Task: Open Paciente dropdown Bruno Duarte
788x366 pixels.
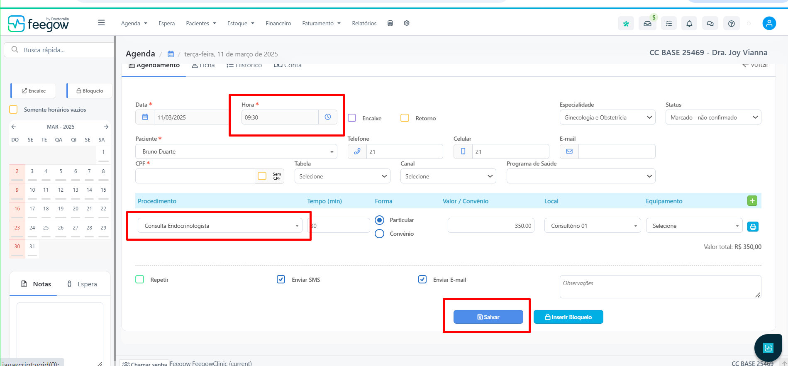Action: coord(236,151)
